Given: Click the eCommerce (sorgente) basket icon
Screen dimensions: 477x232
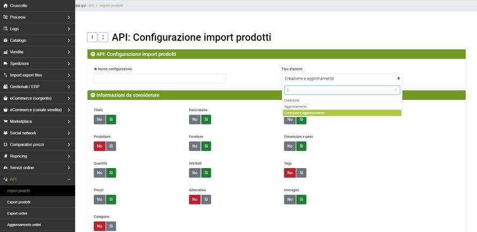Looking at the screenshot, I should pyautogui.click(x=5, y=98).
